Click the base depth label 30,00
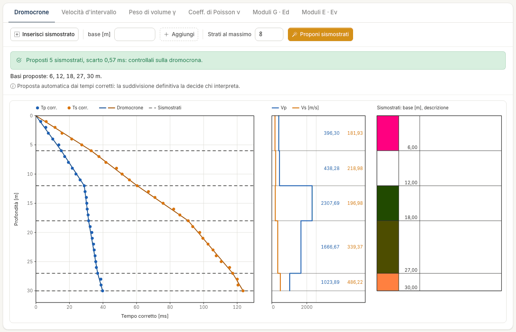Viewport: 516px width, 332px height. (411, 287)
